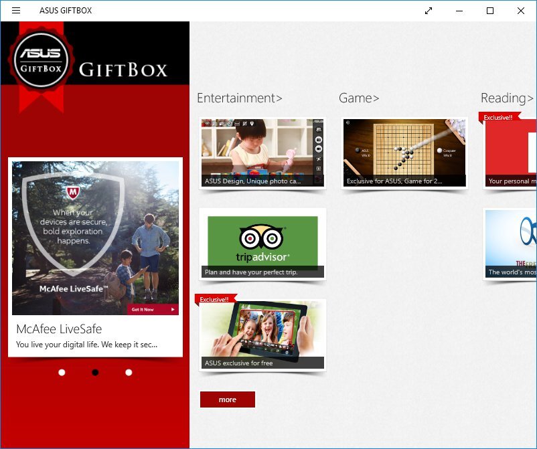537x449 pixels.
Task: Open the Your personal reading tile
Action: 510,153
